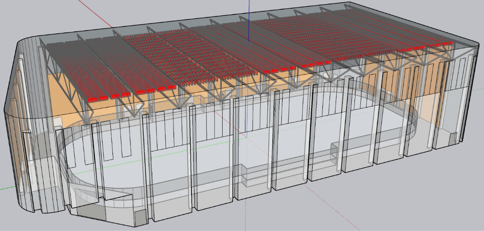Select the blue vertical axis line above the roof
This screenshot has width=484, height=231.
[249, 20]
